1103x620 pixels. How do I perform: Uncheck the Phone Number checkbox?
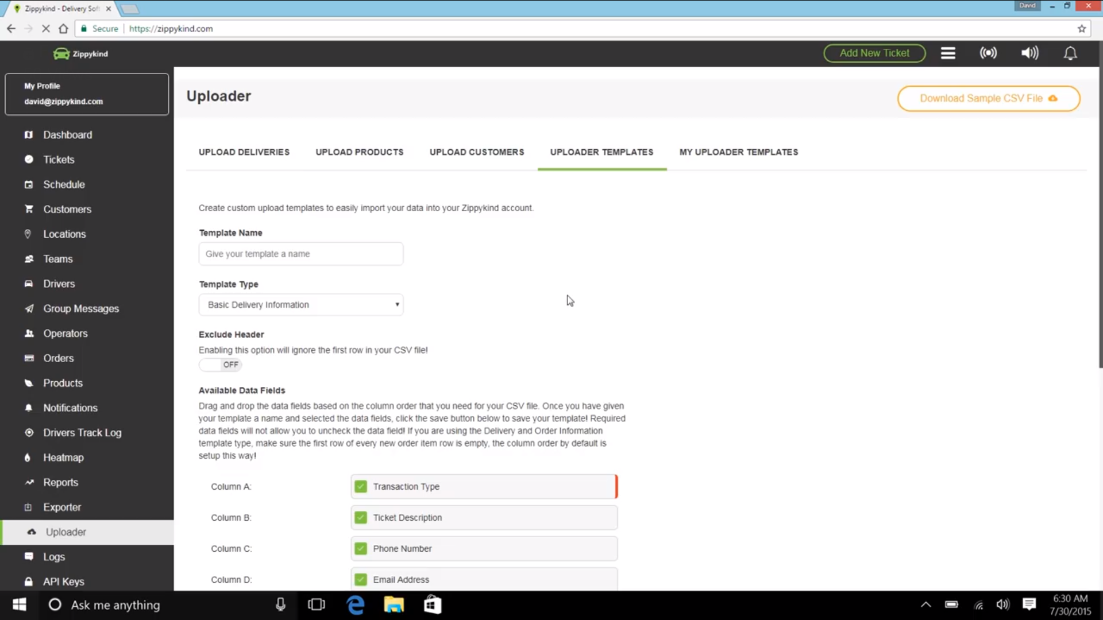point(361,548)
